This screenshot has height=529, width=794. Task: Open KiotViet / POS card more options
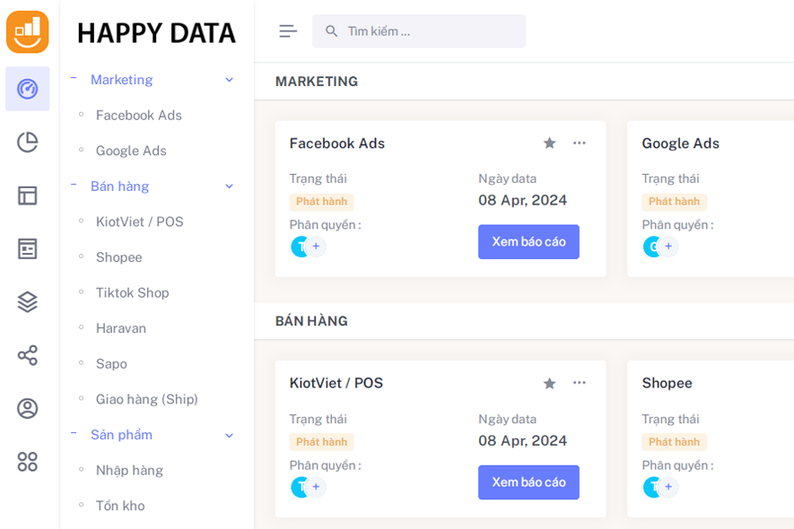[580, 383]
